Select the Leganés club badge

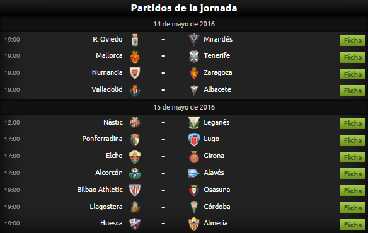[194, 123]
